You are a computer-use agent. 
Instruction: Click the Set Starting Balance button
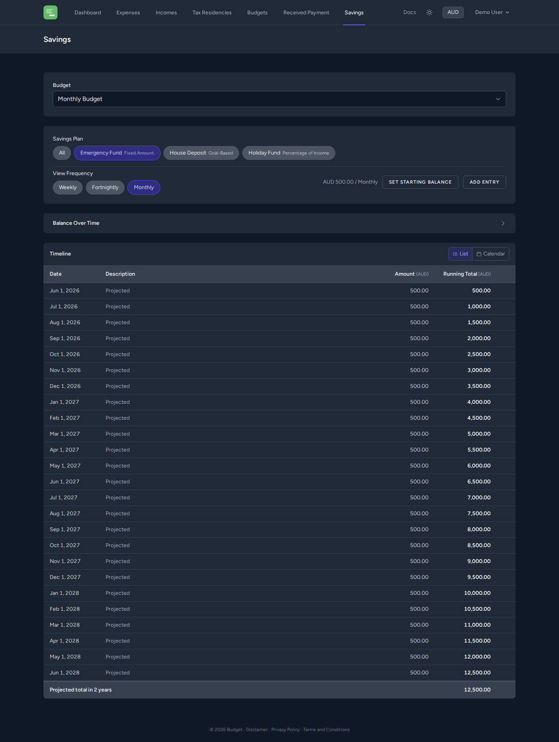coord(420,182)
